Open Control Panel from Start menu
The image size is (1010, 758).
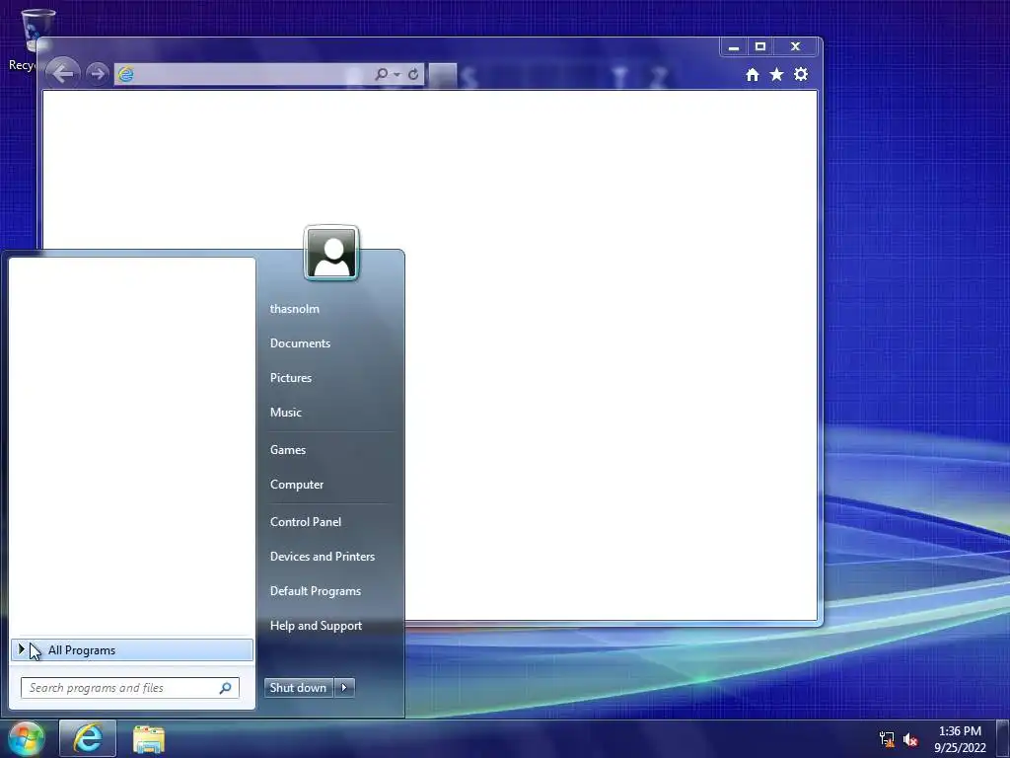[x=306, y=522]
